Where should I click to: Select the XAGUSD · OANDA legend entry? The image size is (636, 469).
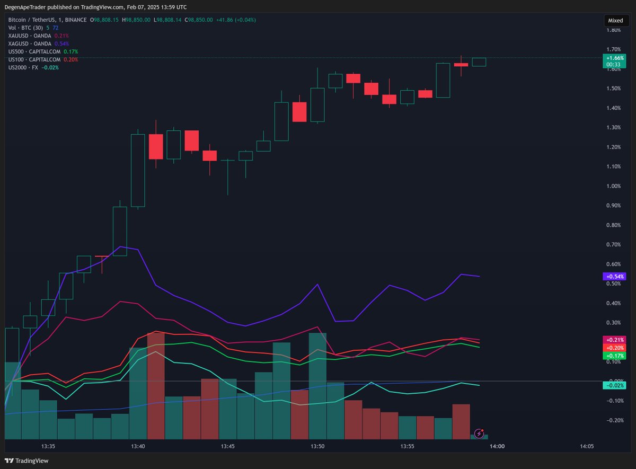click(30, 43)
